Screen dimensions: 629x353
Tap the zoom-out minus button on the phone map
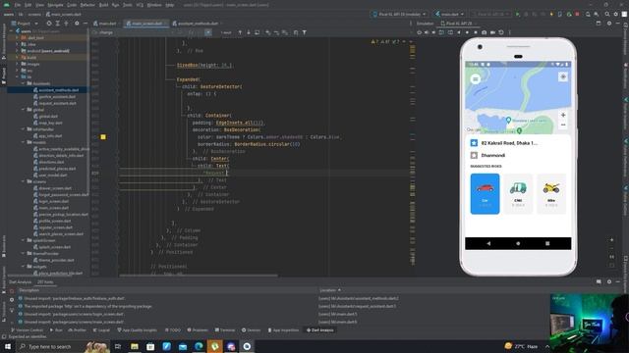[563, 125]
